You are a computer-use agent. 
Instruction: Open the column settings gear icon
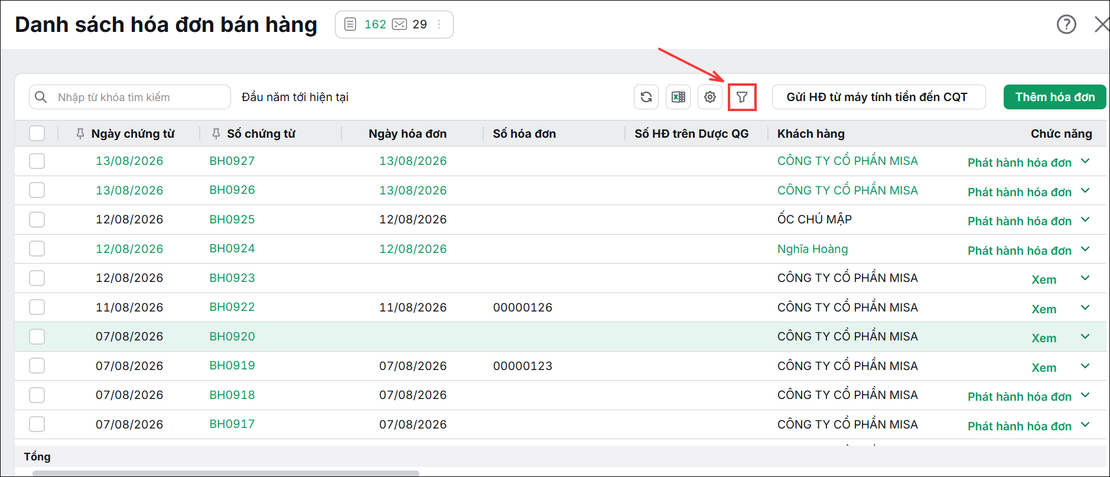(710, 97)
